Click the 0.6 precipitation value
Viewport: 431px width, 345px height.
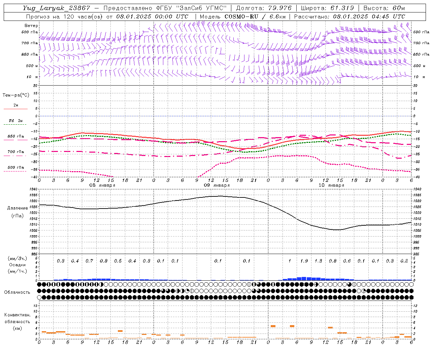[347, 261]
